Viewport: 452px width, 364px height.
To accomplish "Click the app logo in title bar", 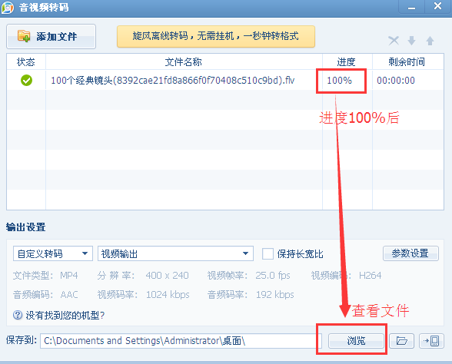I will click(x=8, y=8).
